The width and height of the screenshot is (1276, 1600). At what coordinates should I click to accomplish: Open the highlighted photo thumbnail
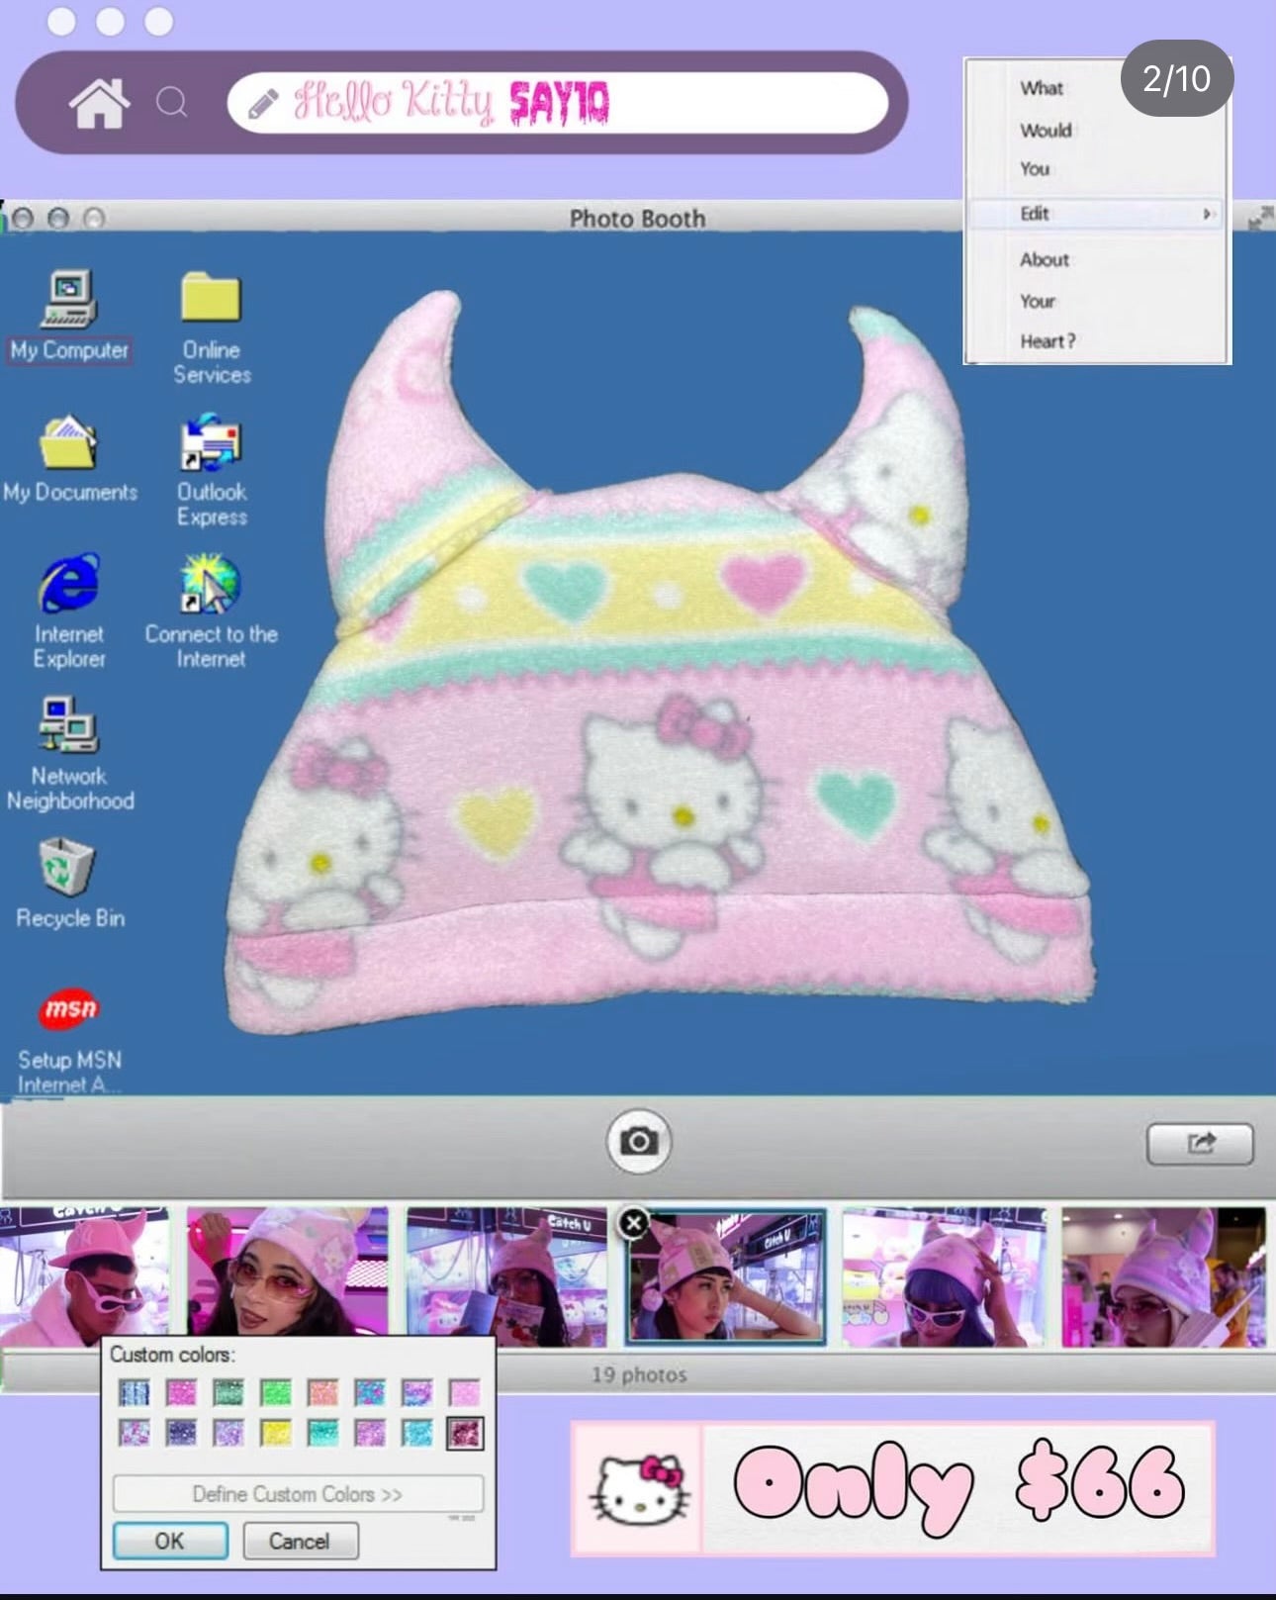(x=725, y=1276)
